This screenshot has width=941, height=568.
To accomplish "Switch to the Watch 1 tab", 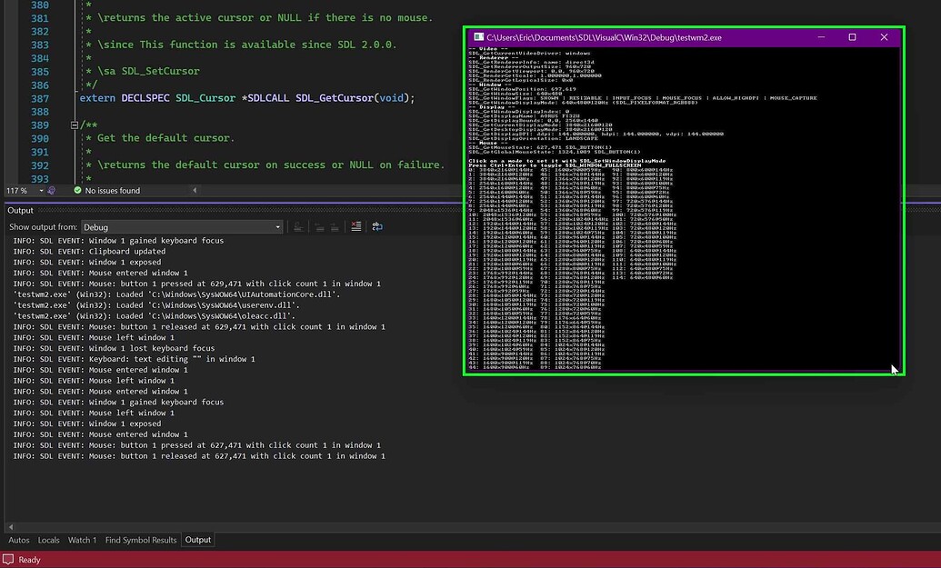I will click(x=82, y=540).
